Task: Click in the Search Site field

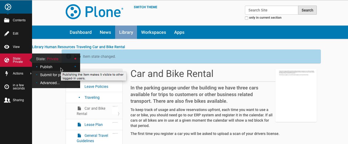Action: point(271,10)
